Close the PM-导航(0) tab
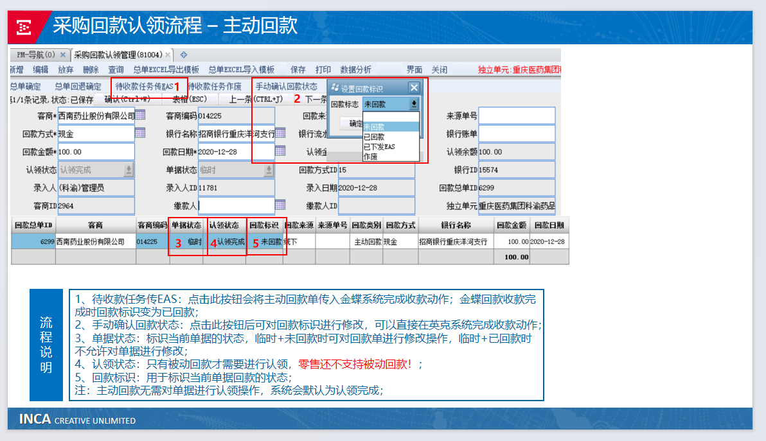The image size is (766, 441). pos(62,55)
